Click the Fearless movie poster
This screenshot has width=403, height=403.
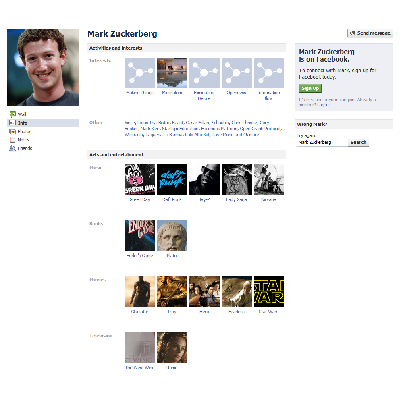[x=237, y=292]
